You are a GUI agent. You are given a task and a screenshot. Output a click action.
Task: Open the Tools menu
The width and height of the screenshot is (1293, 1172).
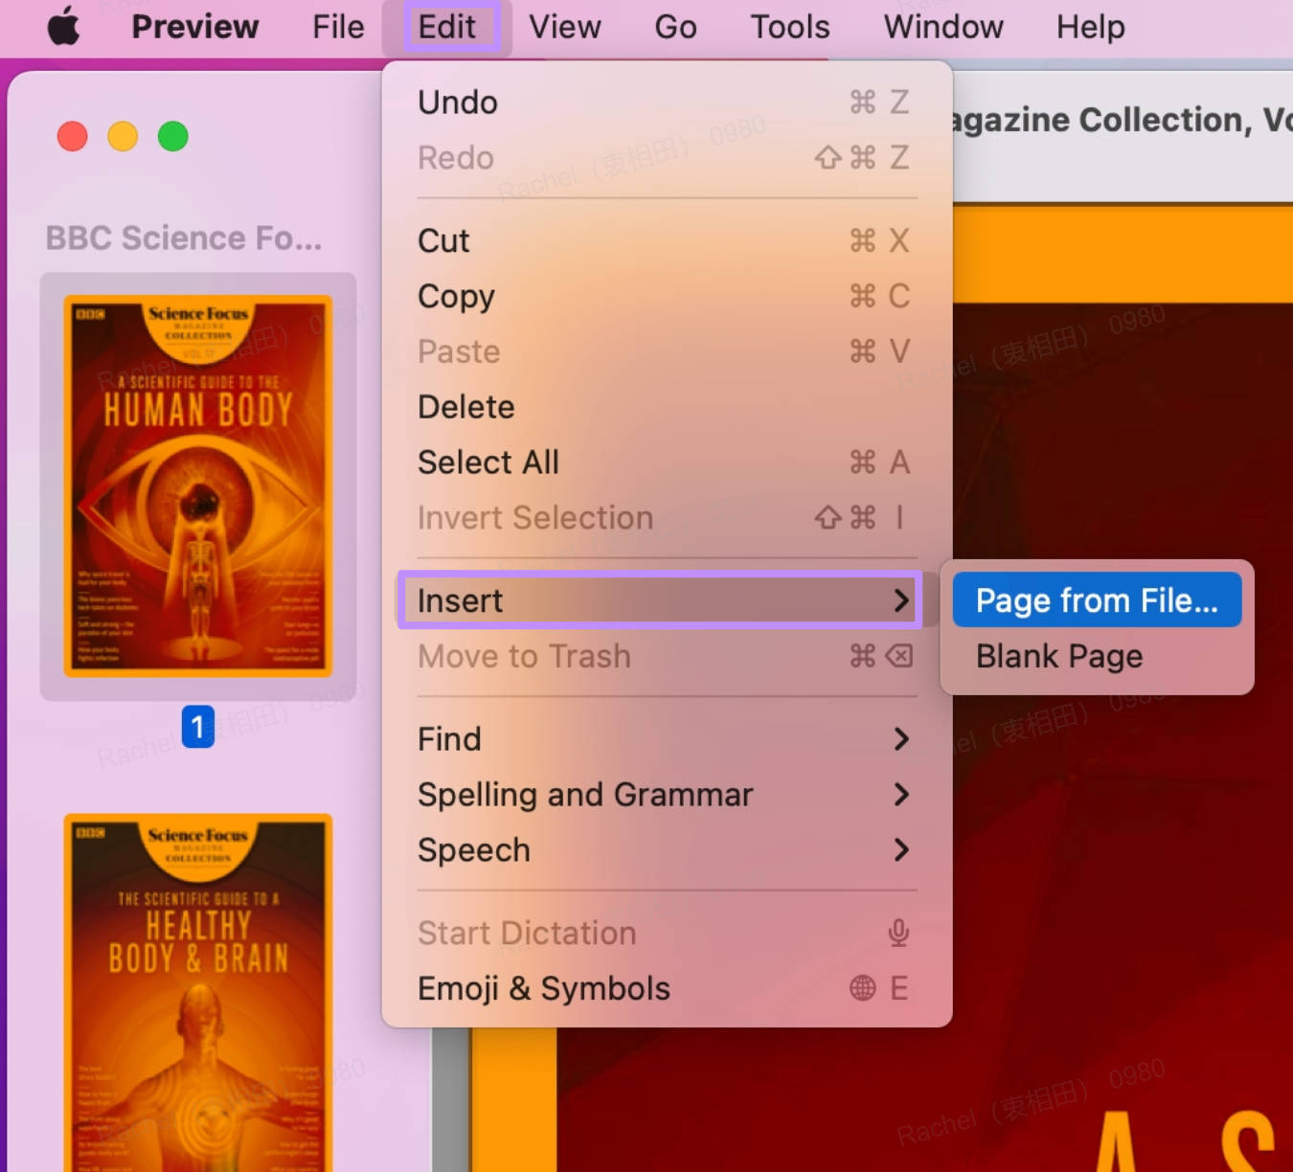click(788, 26)
